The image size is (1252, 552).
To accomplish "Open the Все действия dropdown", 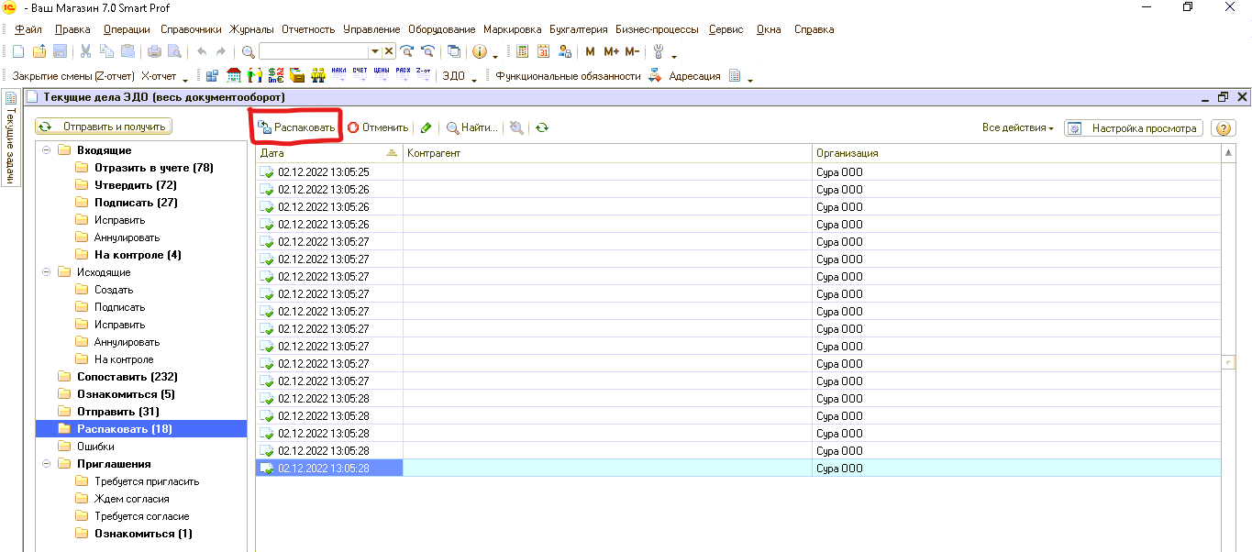I will pyautogui.click(x=1017, y=128).
